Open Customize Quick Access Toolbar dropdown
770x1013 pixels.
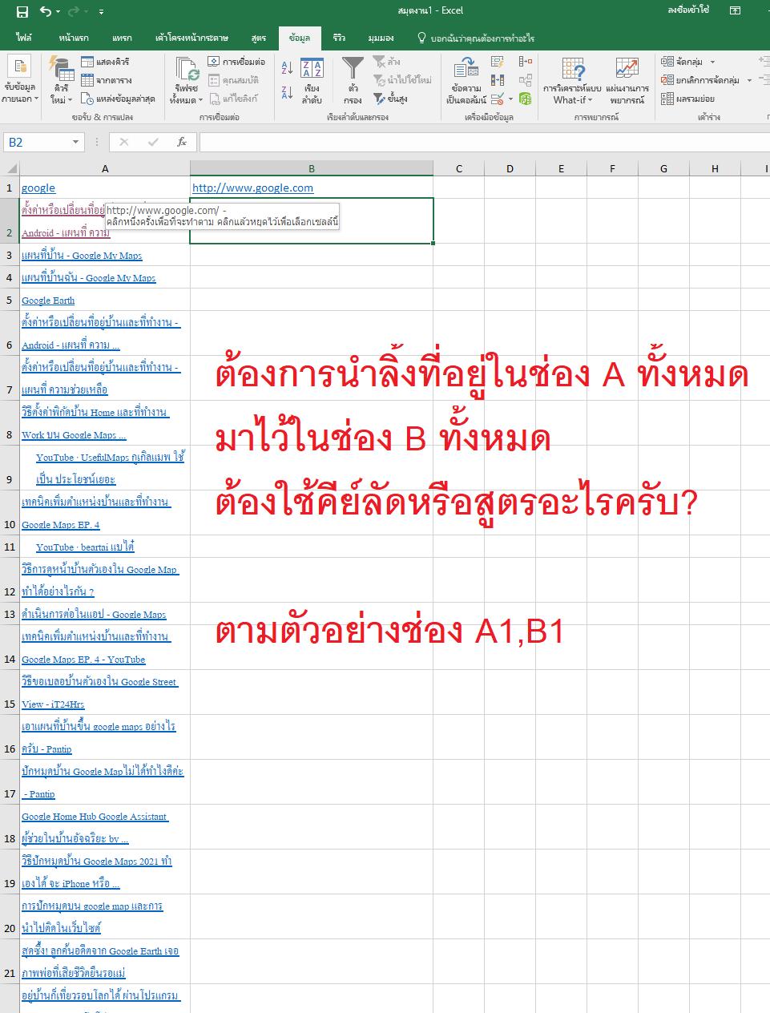(x=101, y=12)
